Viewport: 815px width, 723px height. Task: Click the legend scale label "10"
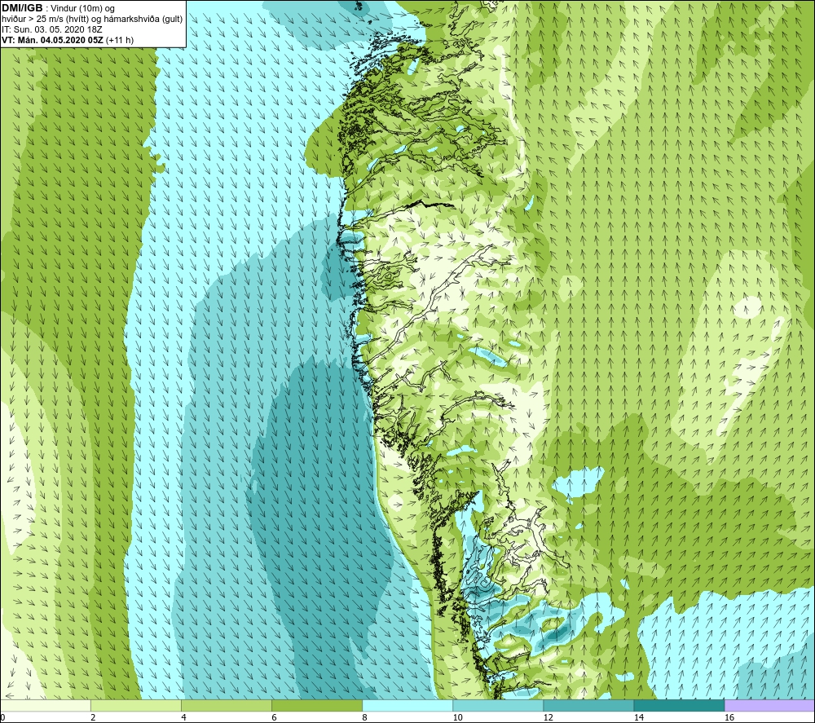click(x=458, y=718)
